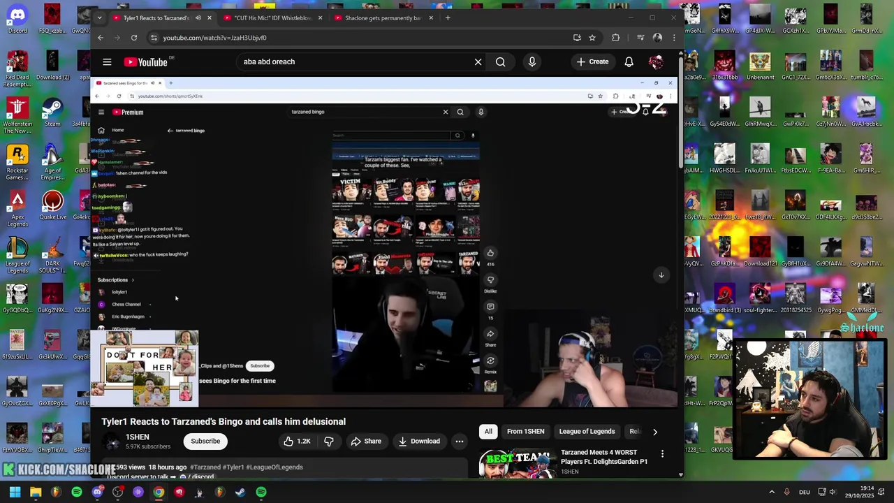Dislike the video
The image size is (894, 503).
(329, 442)
